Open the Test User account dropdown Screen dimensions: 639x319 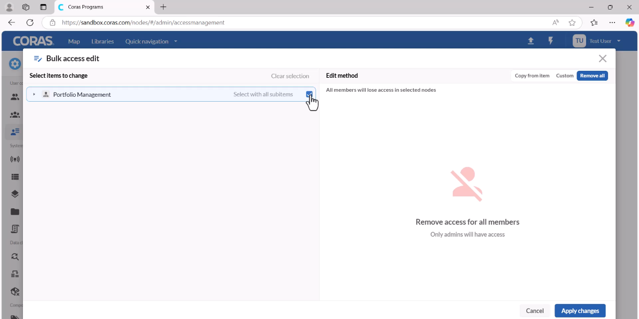tap(605, 41)
